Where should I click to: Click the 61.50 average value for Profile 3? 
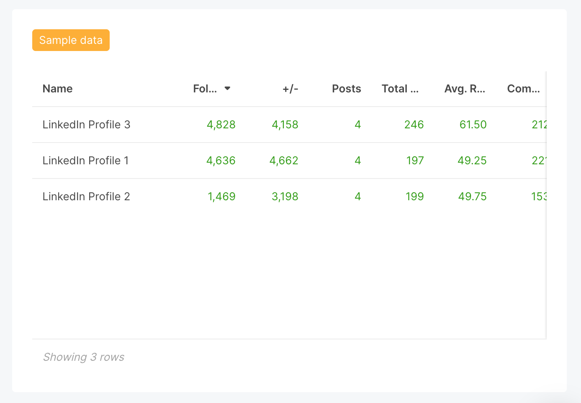[473, 124]
